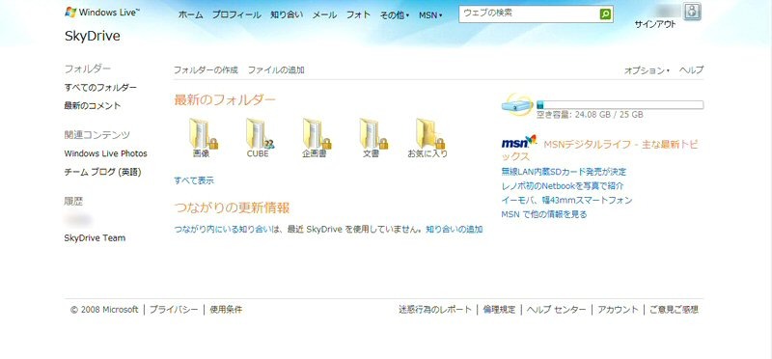Open the お気に入り folder icon

click(x=429, y=133)
